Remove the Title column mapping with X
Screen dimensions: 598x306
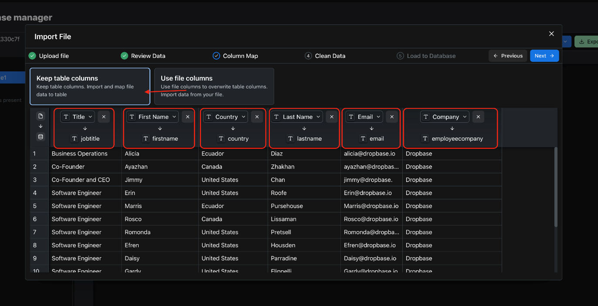pos(104,117)
